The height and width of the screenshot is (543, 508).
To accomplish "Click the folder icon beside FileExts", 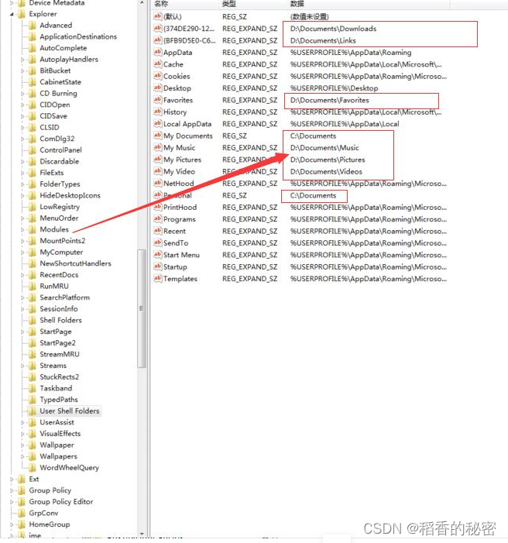I will tap(33, 173).
